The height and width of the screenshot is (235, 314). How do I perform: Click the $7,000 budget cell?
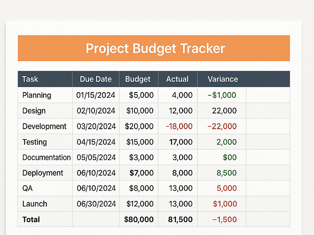tap(138, 173)
